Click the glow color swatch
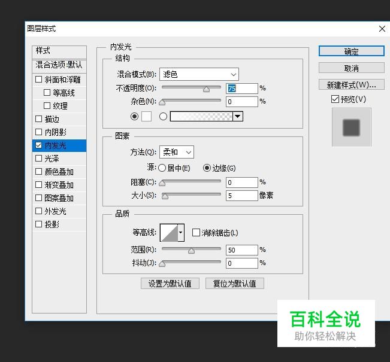Viewport: 390px width, 362px height. [x=146, y=116]
